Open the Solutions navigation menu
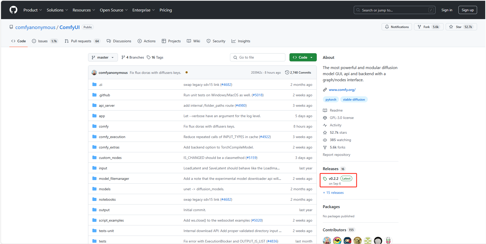 click(x=57, y=10)
